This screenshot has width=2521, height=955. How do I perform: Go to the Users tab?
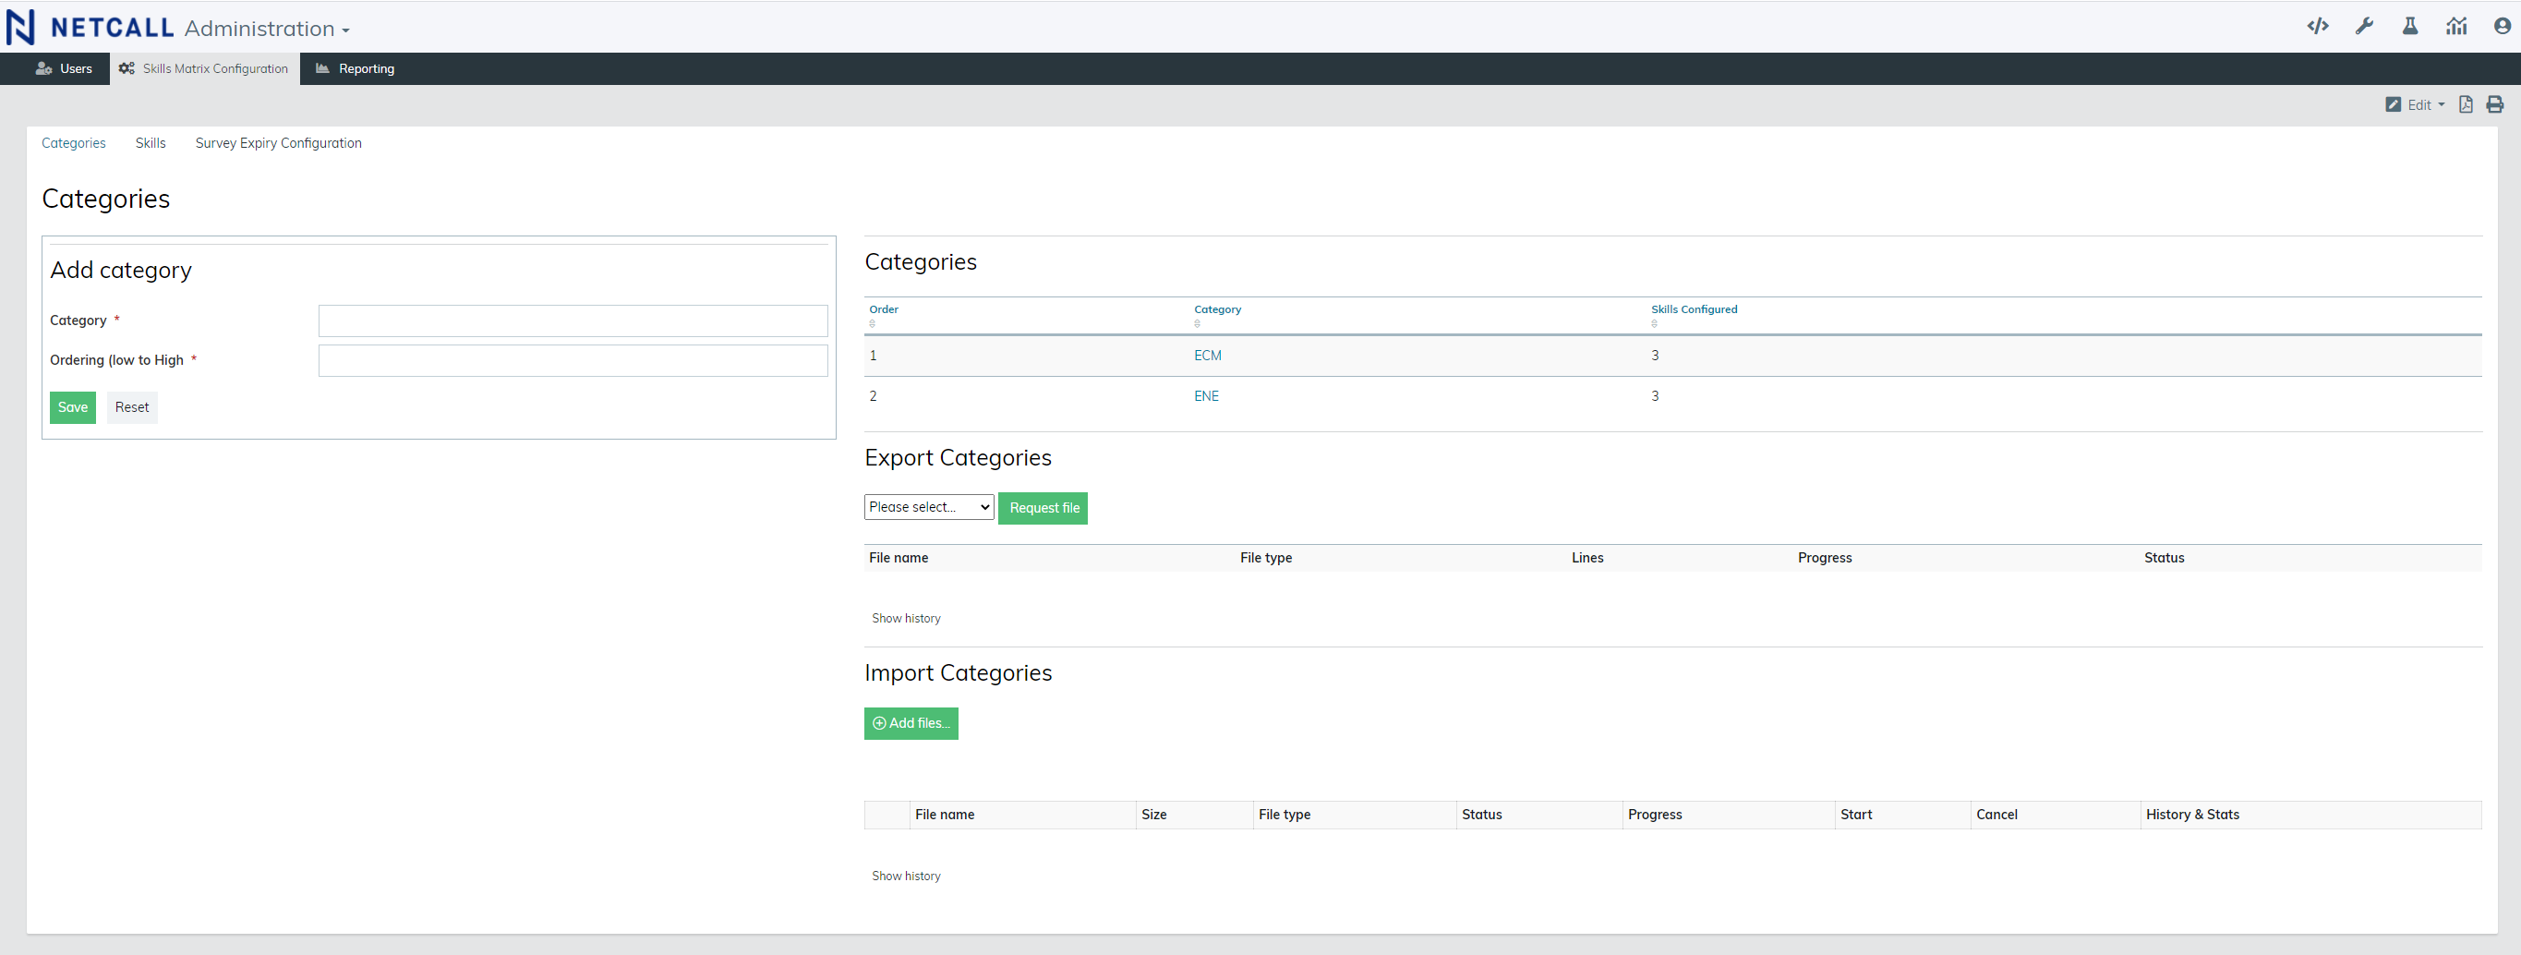[65, 68]
